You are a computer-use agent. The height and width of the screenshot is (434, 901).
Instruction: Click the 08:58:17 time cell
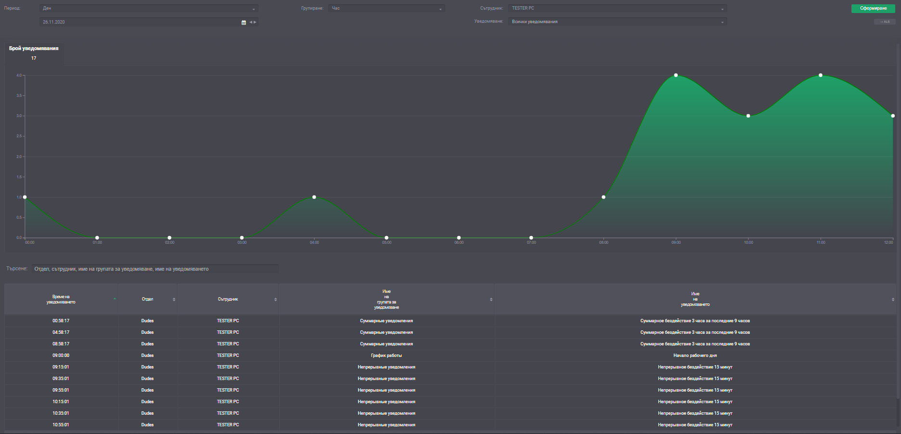pos(61,344)
